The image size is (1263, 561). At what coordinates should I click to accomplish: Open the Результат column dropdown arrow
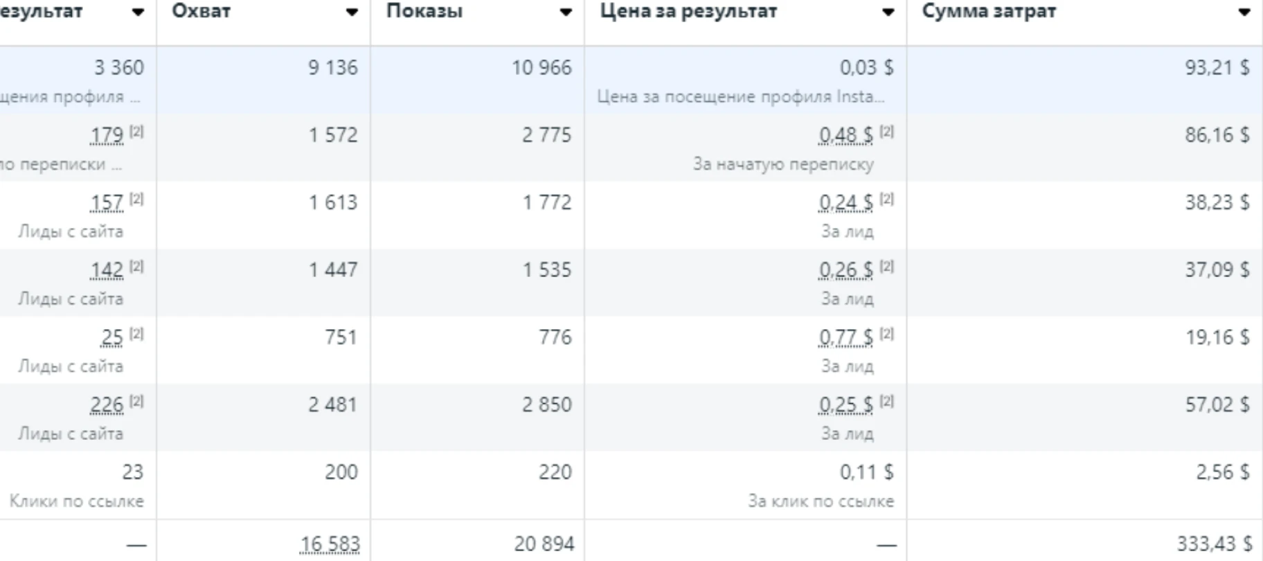pyautogui.click(x=138, y=12)
